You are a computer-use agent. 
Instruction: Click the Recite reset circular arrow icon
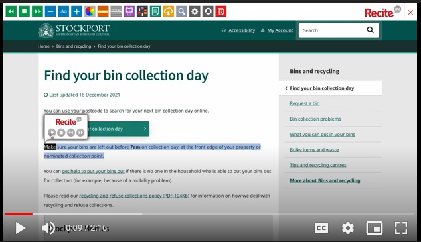(x=208, y=11)
